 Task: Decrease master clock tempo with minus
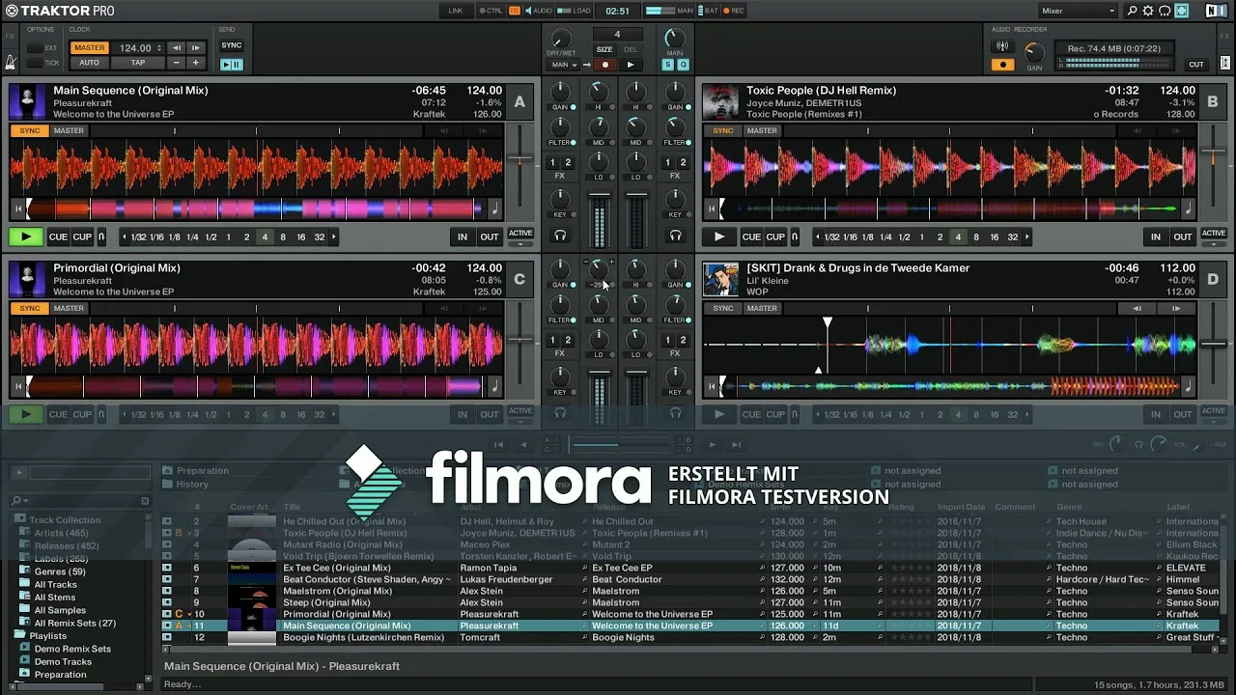click(x=177, y=63)
